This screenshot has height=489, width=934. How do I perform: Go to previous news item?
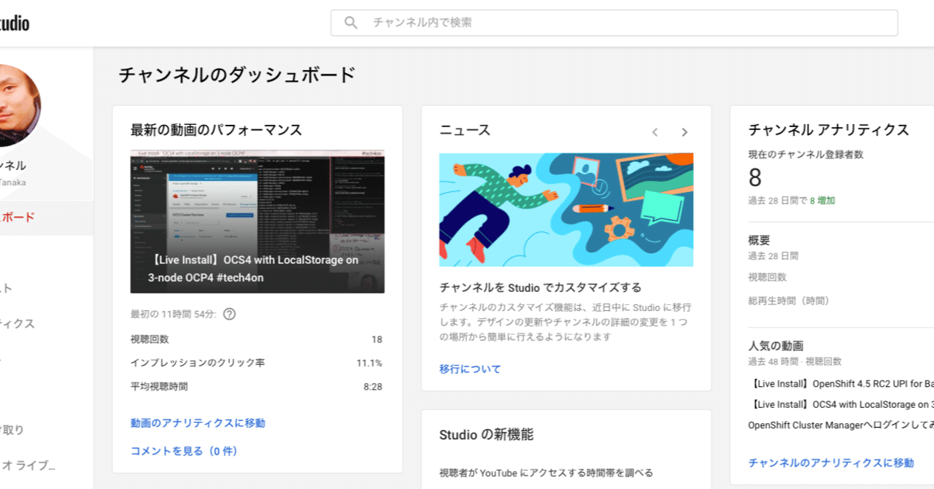[655, 132]
